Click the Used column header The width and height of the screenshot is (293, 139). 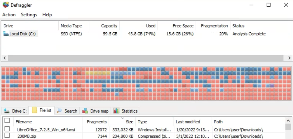click(x=139, y=26)
